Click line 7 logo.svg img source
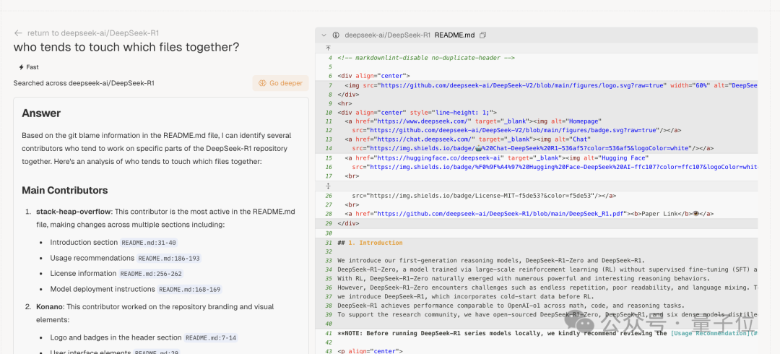Image resolution: width=780 pixels, height=354 pixels. coord(550,85)
